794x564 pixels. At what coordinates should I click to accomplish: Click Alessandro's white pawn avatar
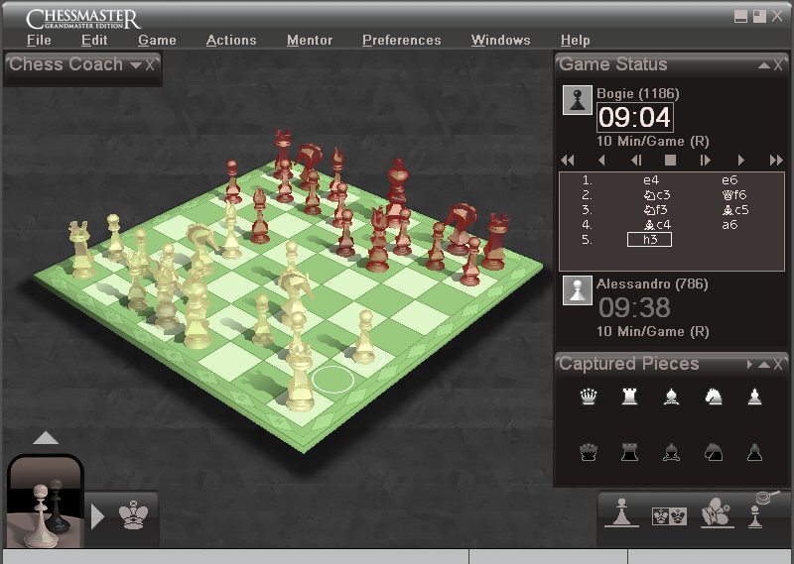[x=578, y=290]
